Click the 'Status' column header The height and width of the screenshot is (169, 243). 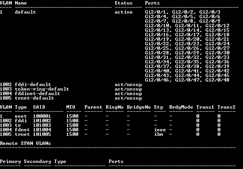[x=124, y=3]
